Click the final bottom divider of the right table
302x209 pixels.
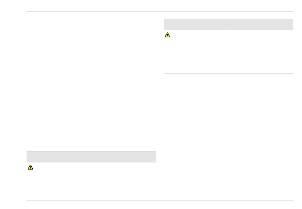point(229,73)
